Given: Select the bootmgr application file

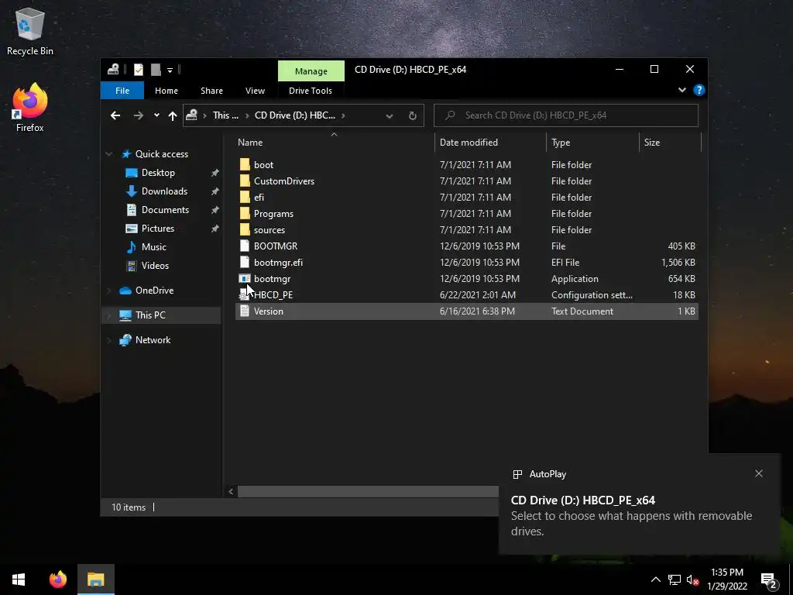Looking at the screenshot, I should point(466,279).
